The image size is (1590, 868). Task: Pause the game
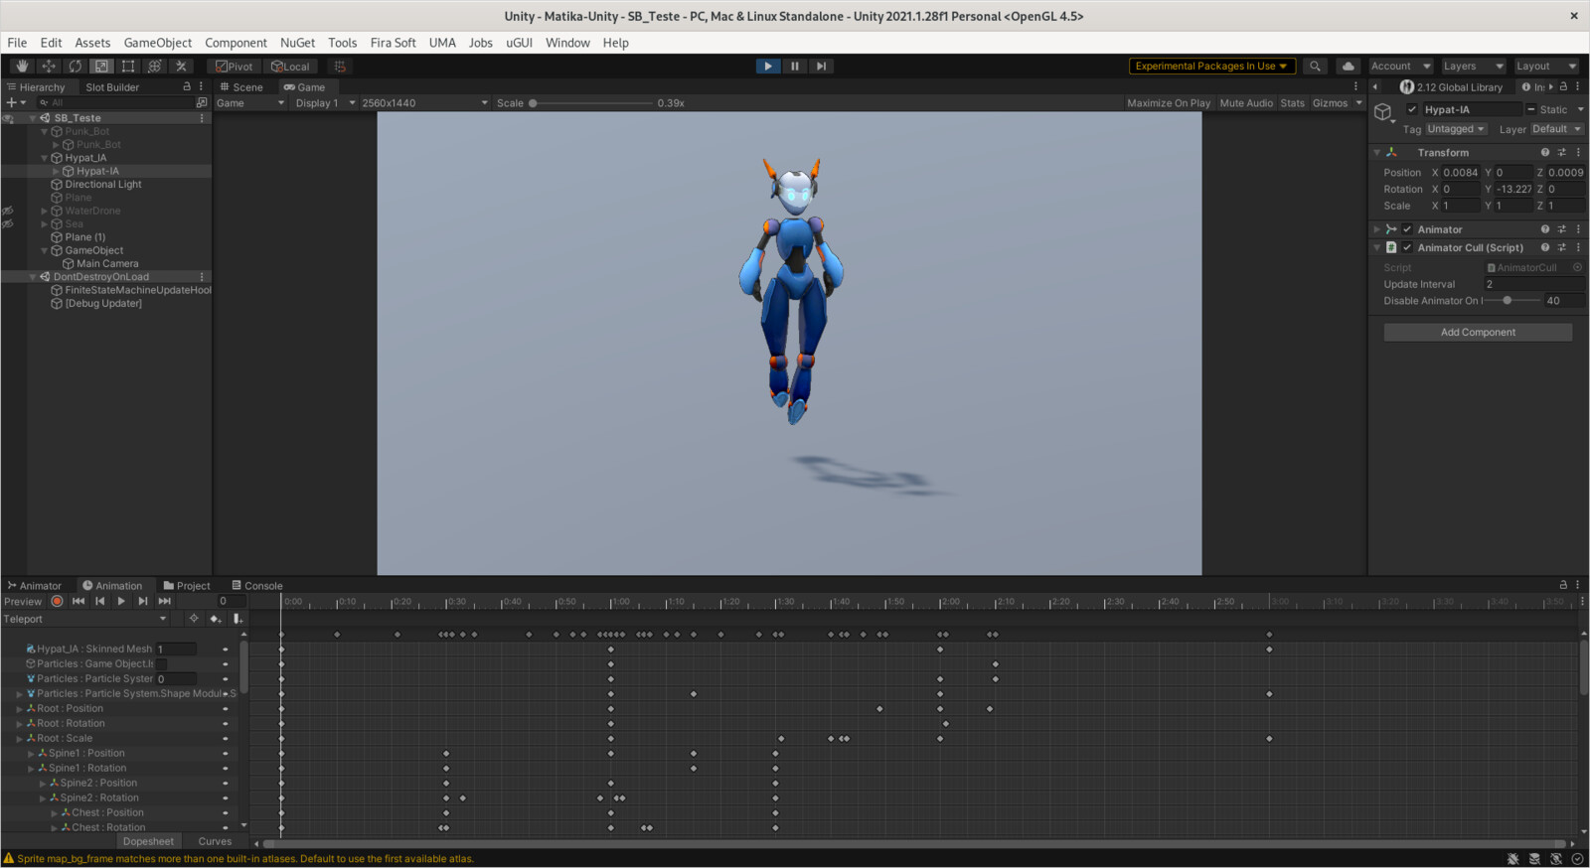pyautogui.click(x=795, y=67)
